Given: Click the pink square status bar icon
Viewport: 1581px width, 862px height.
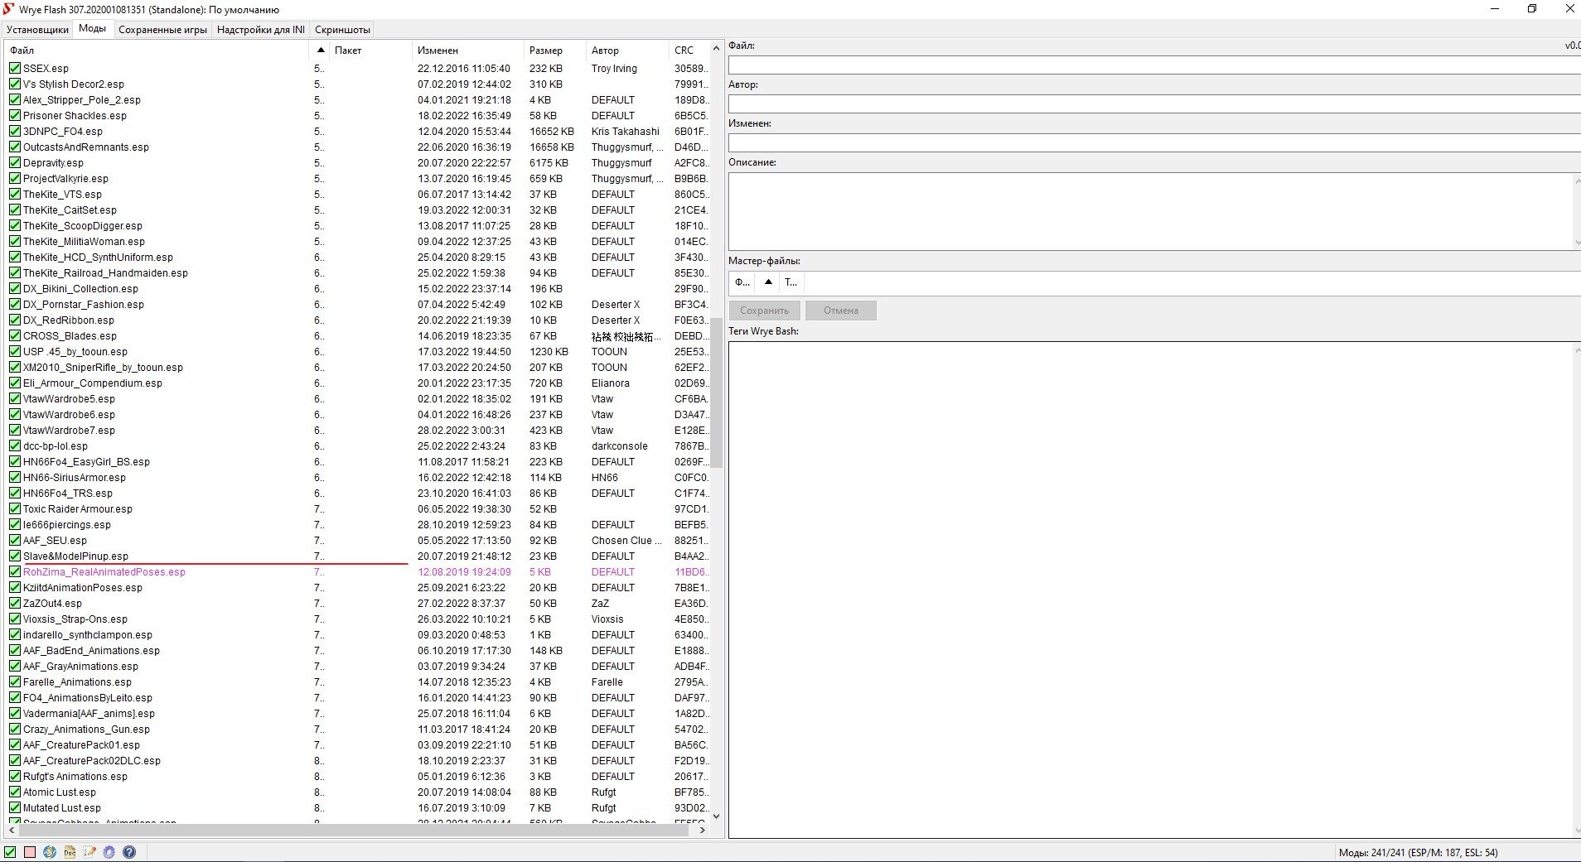Looking at the screenshot, I should (x=30, y=852).
